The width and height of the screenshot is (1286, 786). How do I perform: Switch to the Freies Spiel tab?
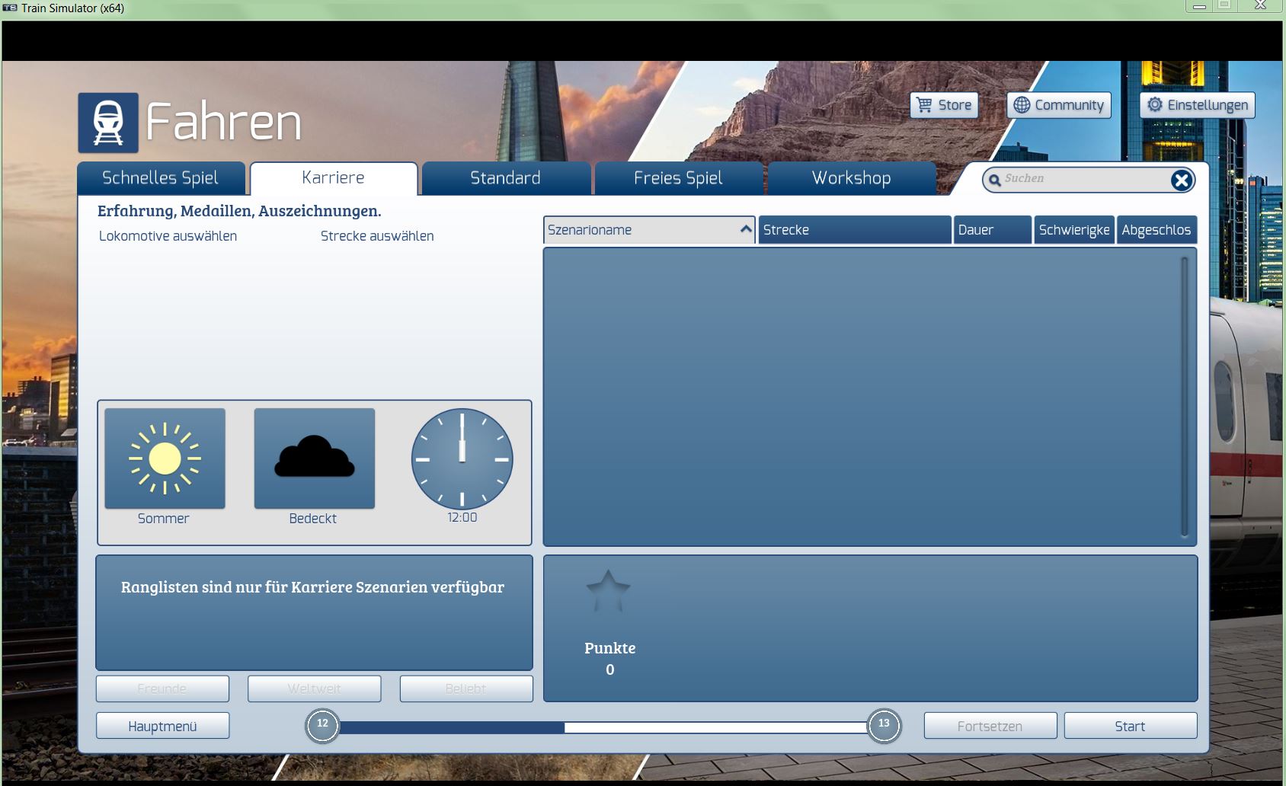point(679,178)
